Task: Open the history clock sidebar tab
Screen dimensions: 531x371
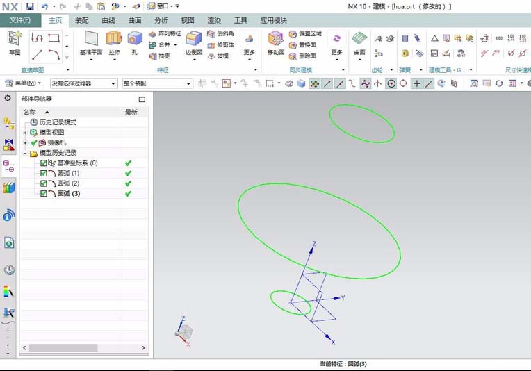Action: tap(9, 270)
